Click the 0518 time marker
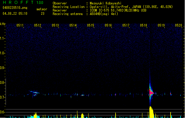The image size is (185, 118). [x=144, y=25]
